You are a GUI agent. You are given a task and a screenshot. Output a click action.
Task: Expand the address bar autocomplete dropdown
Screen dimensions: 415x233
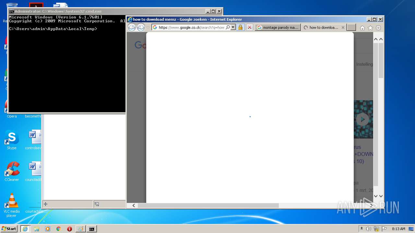[x=233, y=28]
